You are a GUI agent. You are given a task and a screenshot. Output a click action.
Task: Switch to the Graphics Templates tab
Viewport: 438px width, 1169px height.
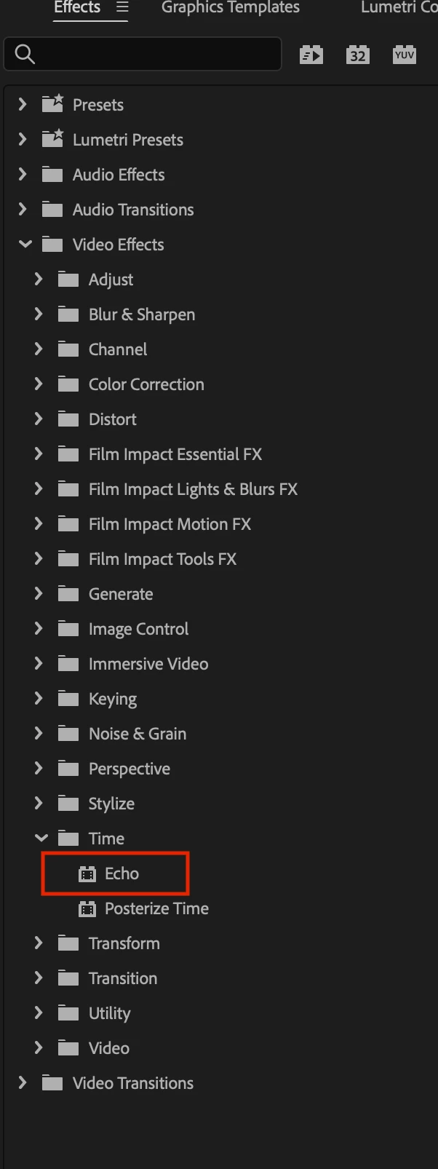point(231,7)
